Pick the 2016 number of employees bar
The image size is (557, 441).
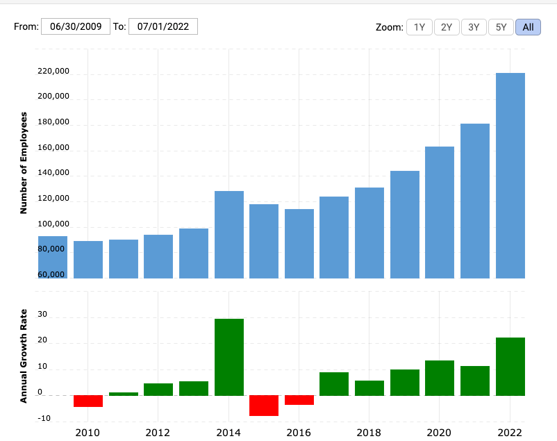coord(299,243)
